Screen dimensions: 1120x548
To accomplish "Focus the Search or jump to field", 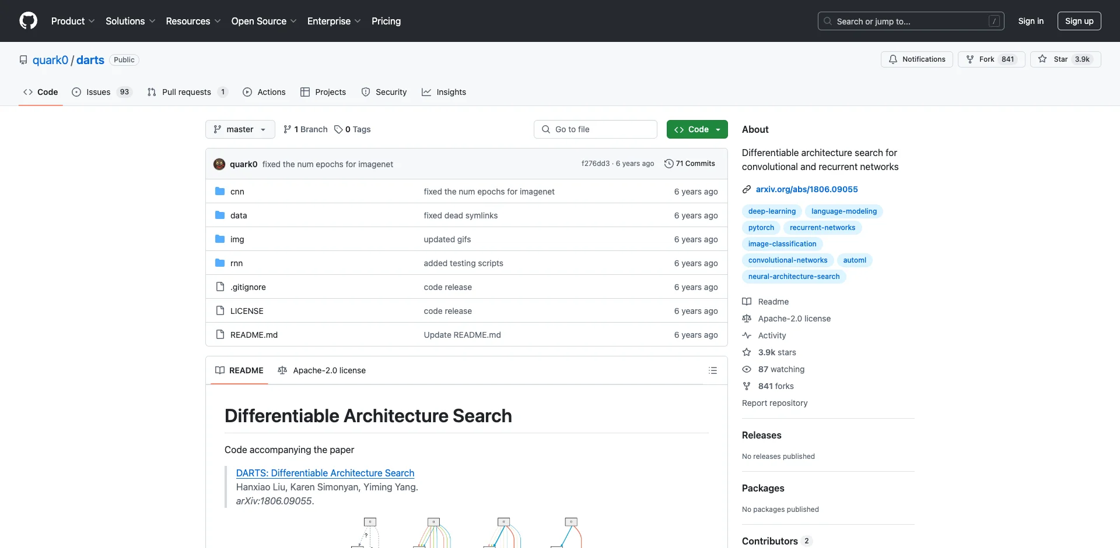I will coord(911,21).
